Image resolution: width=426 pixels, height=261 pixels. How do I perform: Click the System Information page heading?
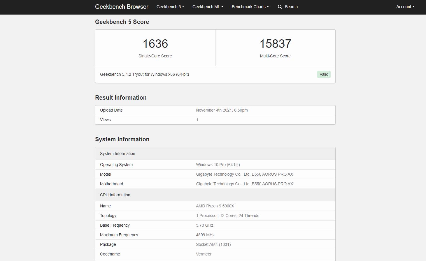(x=122, y=139)
